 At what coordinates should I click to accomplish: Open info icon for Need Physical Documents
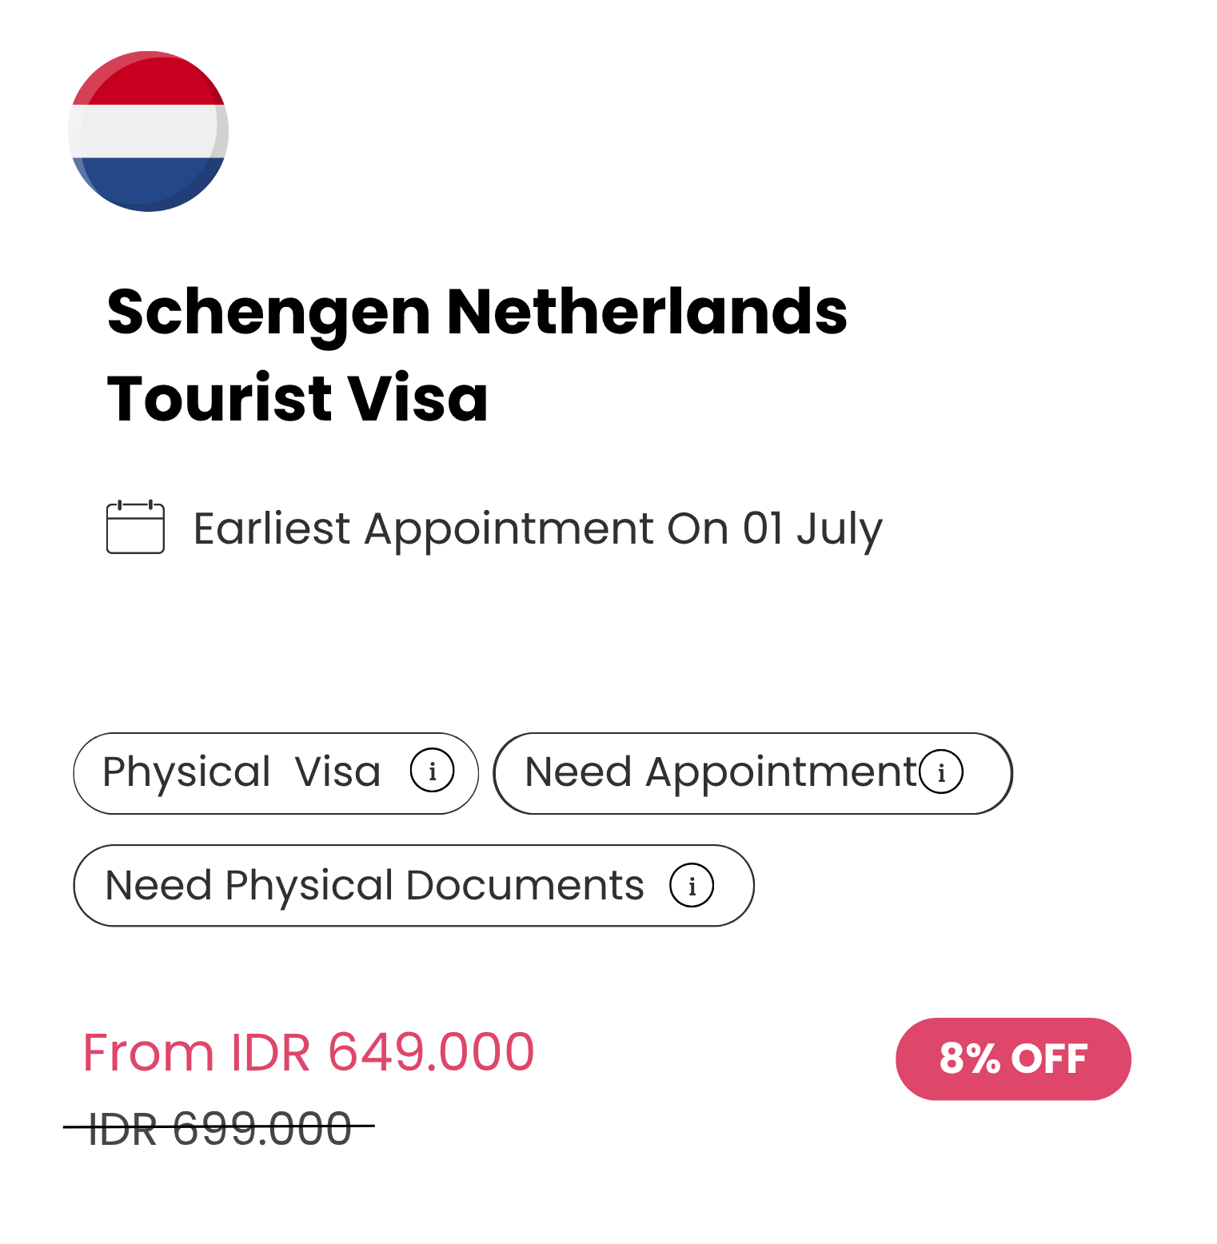pyautogui.click(x=692, y=885)
